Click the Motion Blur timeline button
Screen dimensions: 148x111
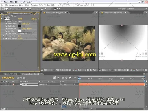tap(70, 78)
